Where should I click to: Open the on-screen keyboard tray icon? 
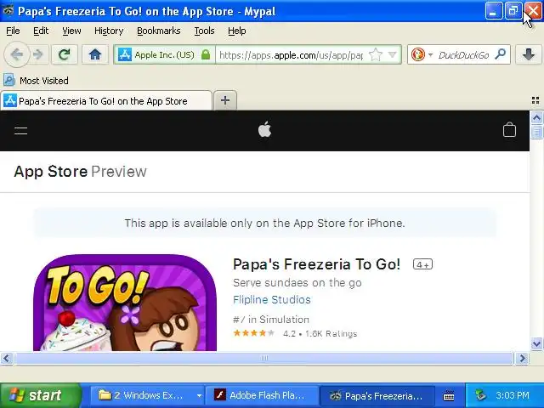point(449,395)
